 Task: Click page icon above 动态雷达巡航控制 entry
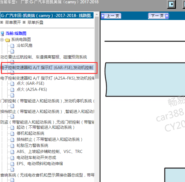12,51
